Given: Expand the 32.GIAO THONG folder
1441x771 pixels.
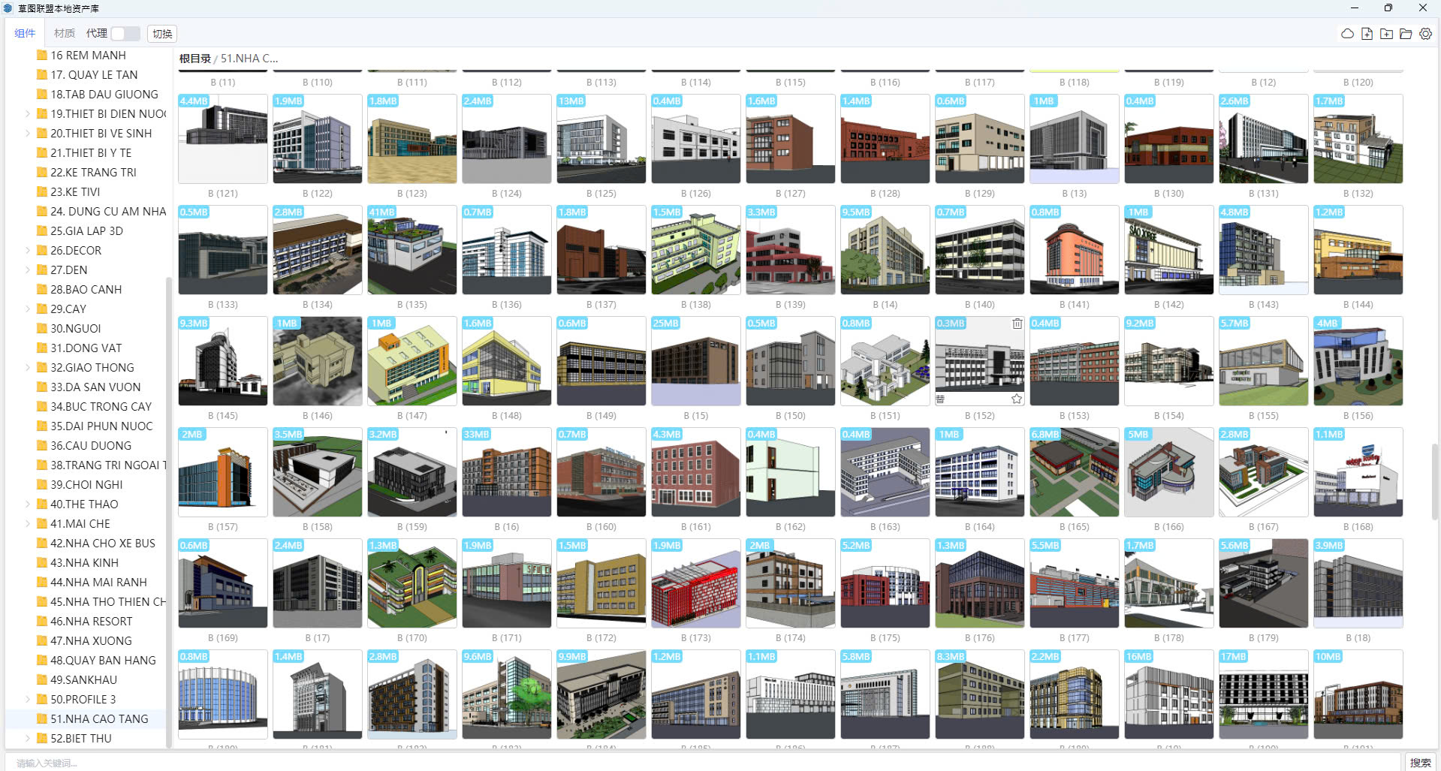Looking at the screenshot, I should (28, 368).
